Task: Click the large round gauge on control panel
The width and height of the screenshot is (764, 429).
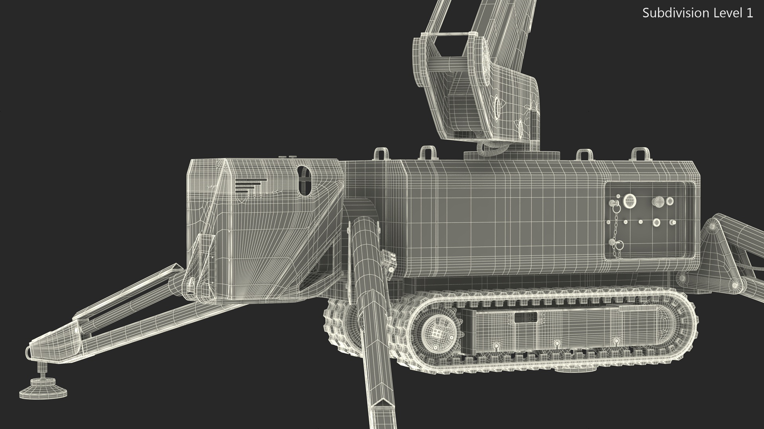Action: [x=630, y=201]
